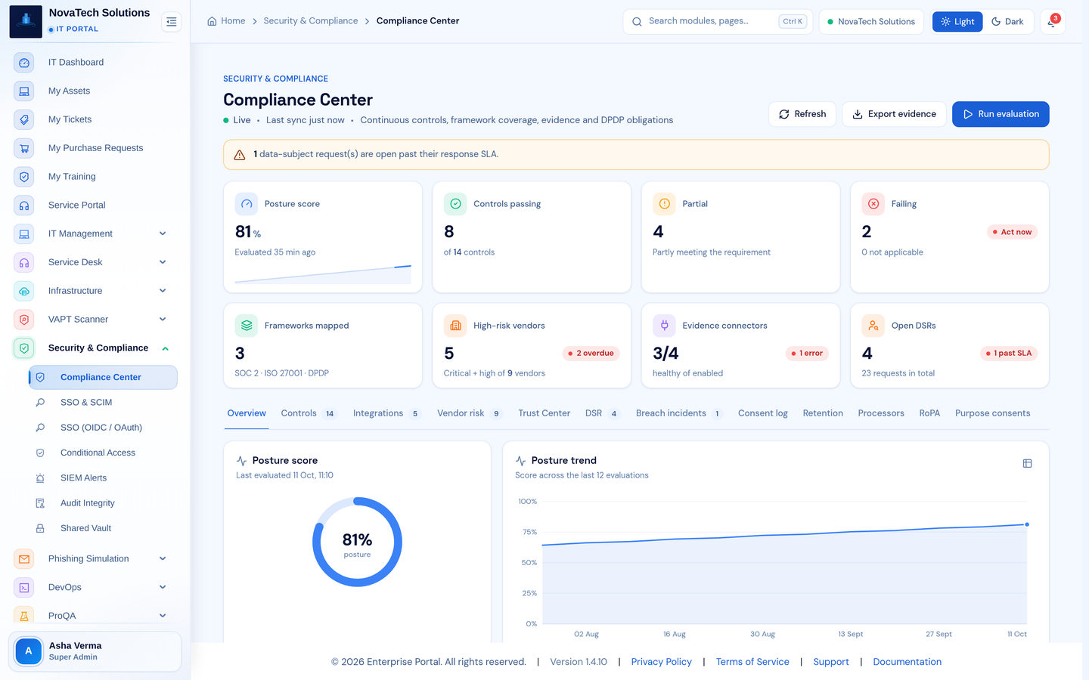This screenshot has height=680, width=1089.
Task: Click the 81% posture donut gauge
Action: click(x=357, y=542)
